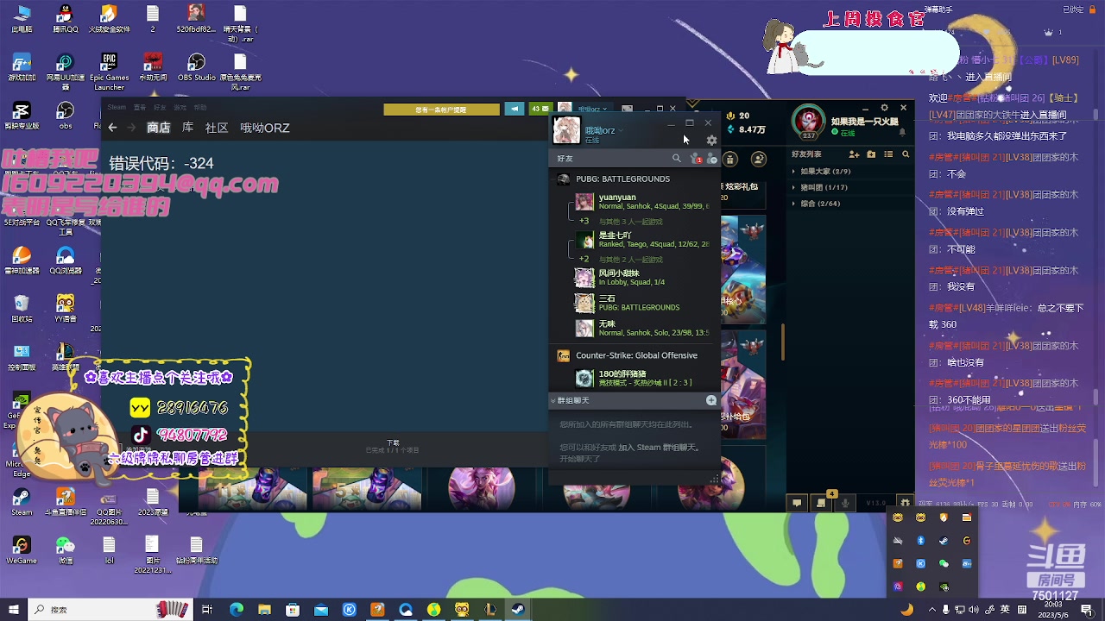This screenshot has height=621, width=1105.
Task: Open League client settings gear at top
Action: (x=884, y=108)
